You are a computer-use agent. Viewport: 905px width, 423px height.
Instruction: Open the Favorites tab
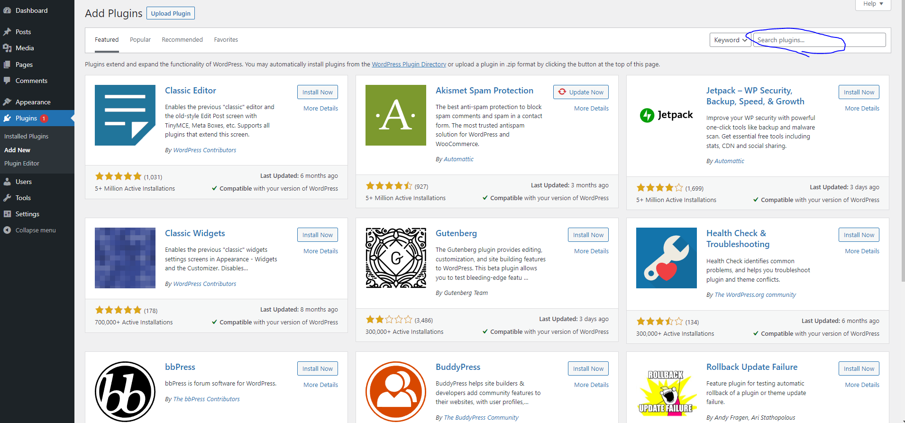226,40
